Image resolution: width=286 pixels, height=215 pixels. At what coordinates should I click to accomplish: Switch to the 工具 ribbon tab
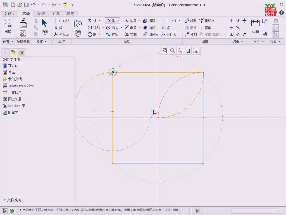56,14
